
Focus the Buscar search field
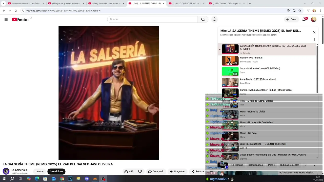click(152, 19)
